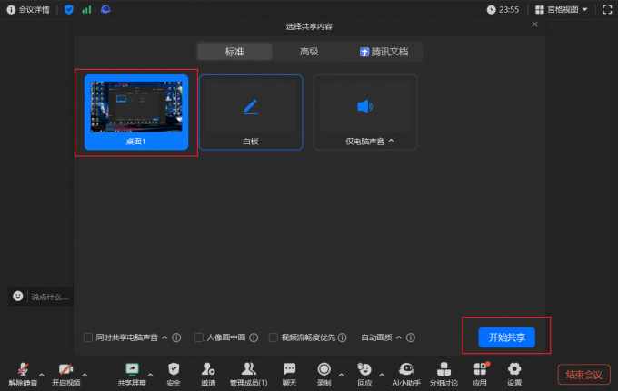This screenshot has width=618, height=391.
Task: Enable 同时共享电脑声音 checkbox
Action: point(88,337)
